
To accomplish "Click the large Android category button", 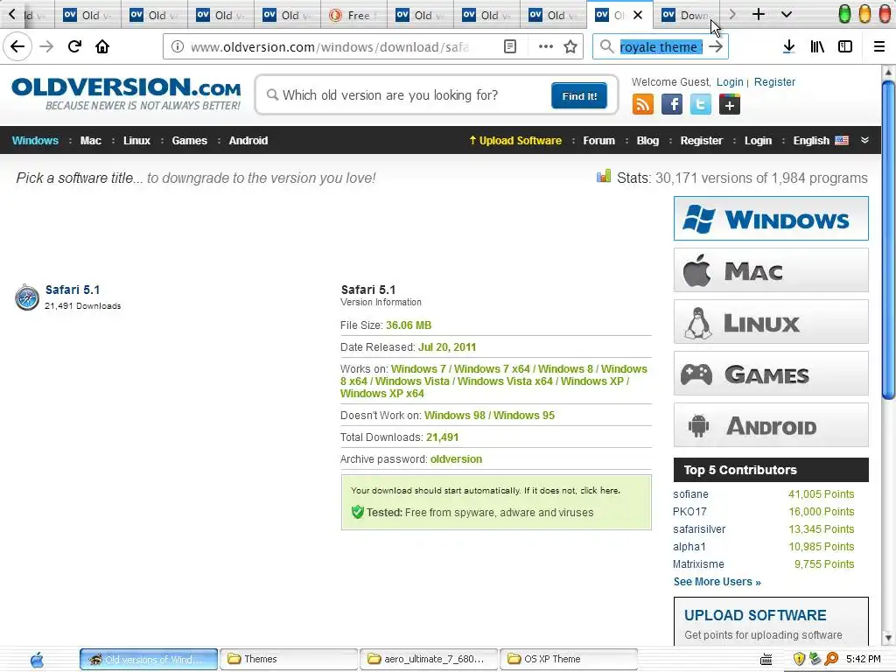I will coord(771,425).
